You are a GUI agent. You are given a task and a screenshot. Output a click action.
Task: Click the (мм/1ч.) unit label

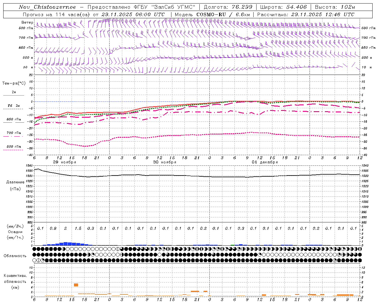[x=15, y=237]
